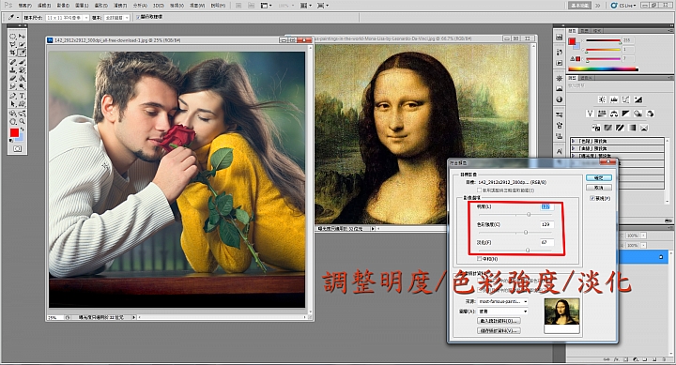Toggle the Neutralize (中和) checkbox

pyautogui.click(x=479, y=259)
